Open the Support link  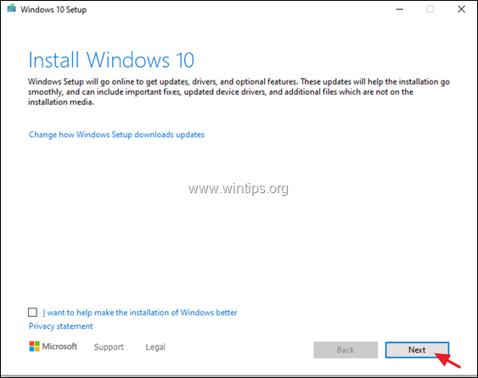pos(109,347)
